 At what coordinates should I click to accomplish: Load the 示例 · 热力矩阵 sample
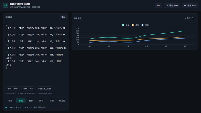coord(44,89)
